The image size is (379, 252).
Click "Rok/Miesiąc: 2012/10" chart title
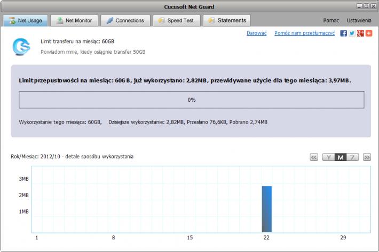[35, 157]
